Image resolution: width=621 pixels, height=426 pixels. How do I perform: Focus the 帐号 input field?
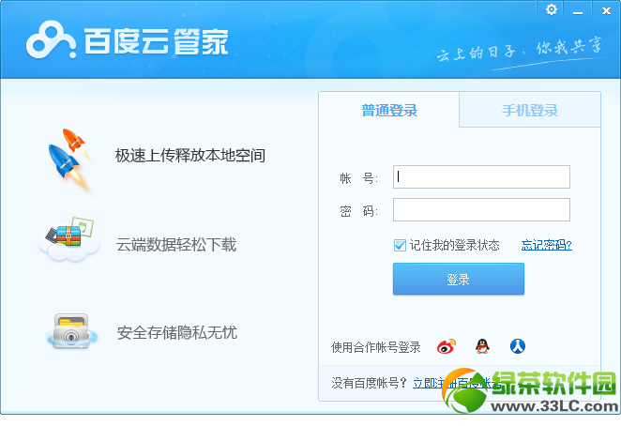481,176
